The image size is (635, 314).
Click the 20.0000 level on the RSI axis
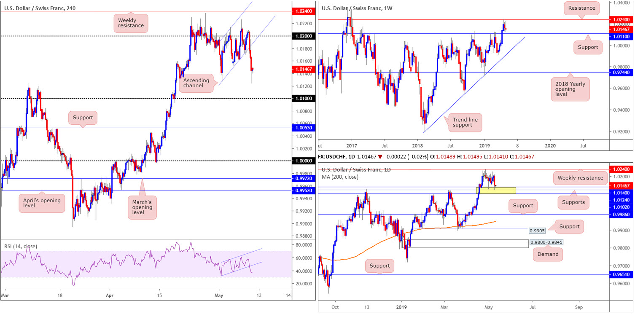304,284
